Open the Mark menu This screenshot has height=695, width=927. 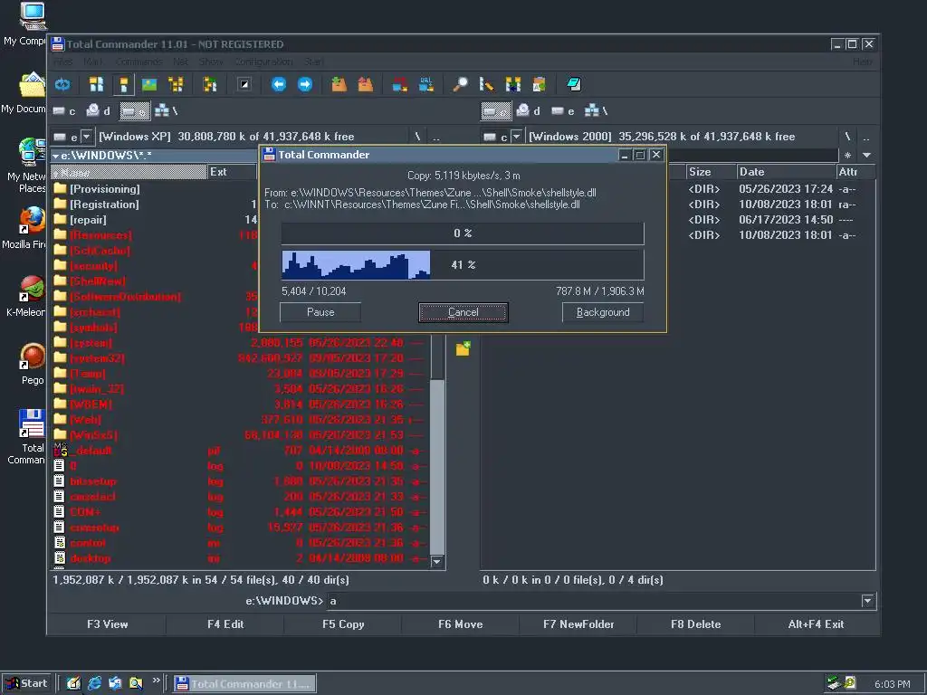tap(93, 62)
